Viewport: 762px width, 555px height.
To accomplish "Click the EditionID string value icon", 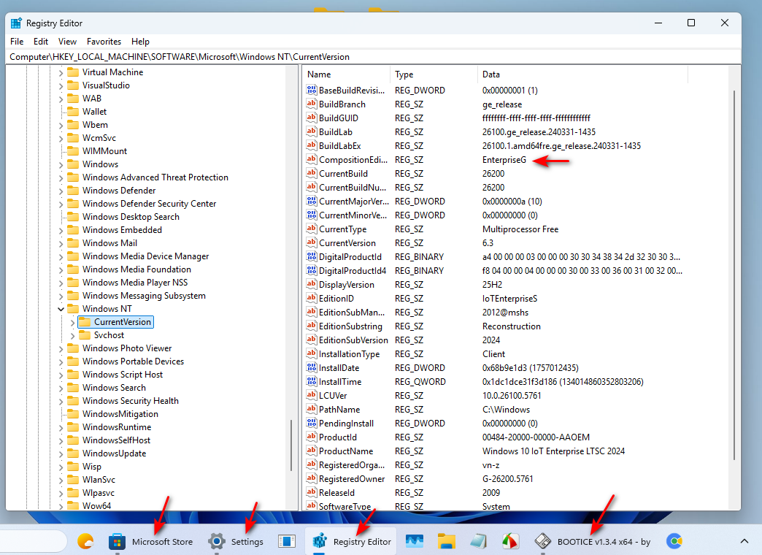I will click(312, 298).
